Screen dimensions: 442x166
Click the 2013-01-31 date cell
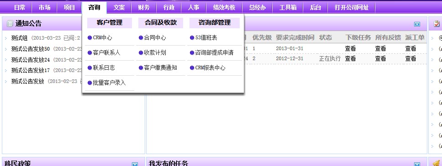click(x=289, y=48)
